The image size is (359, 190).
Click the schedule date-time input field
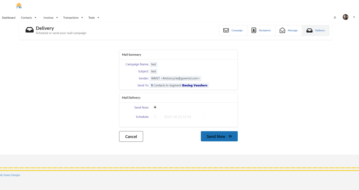click(x=183, y=117)
